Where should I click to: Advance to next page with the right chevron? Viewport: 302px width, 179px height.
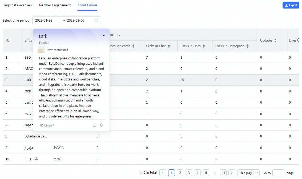[232, 173]
